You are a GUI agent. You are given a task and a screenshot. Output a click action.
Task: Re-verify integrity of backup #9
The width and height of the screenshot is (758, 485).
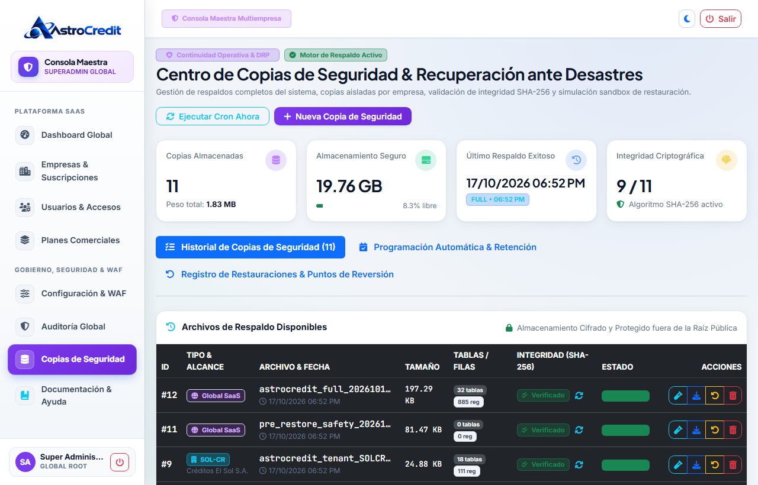(579, 464)
